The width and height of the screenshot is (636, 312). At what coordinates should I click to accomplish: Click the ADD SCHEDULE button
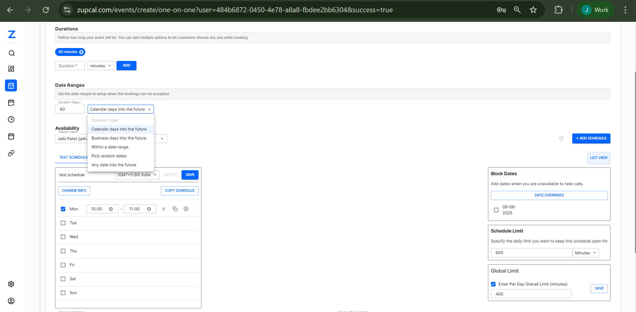click(591, 138)
